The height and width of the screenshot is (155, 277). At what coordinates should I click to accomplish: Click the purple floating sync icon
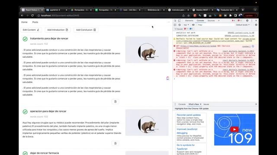pyautogui.click(x=167, y=78)
